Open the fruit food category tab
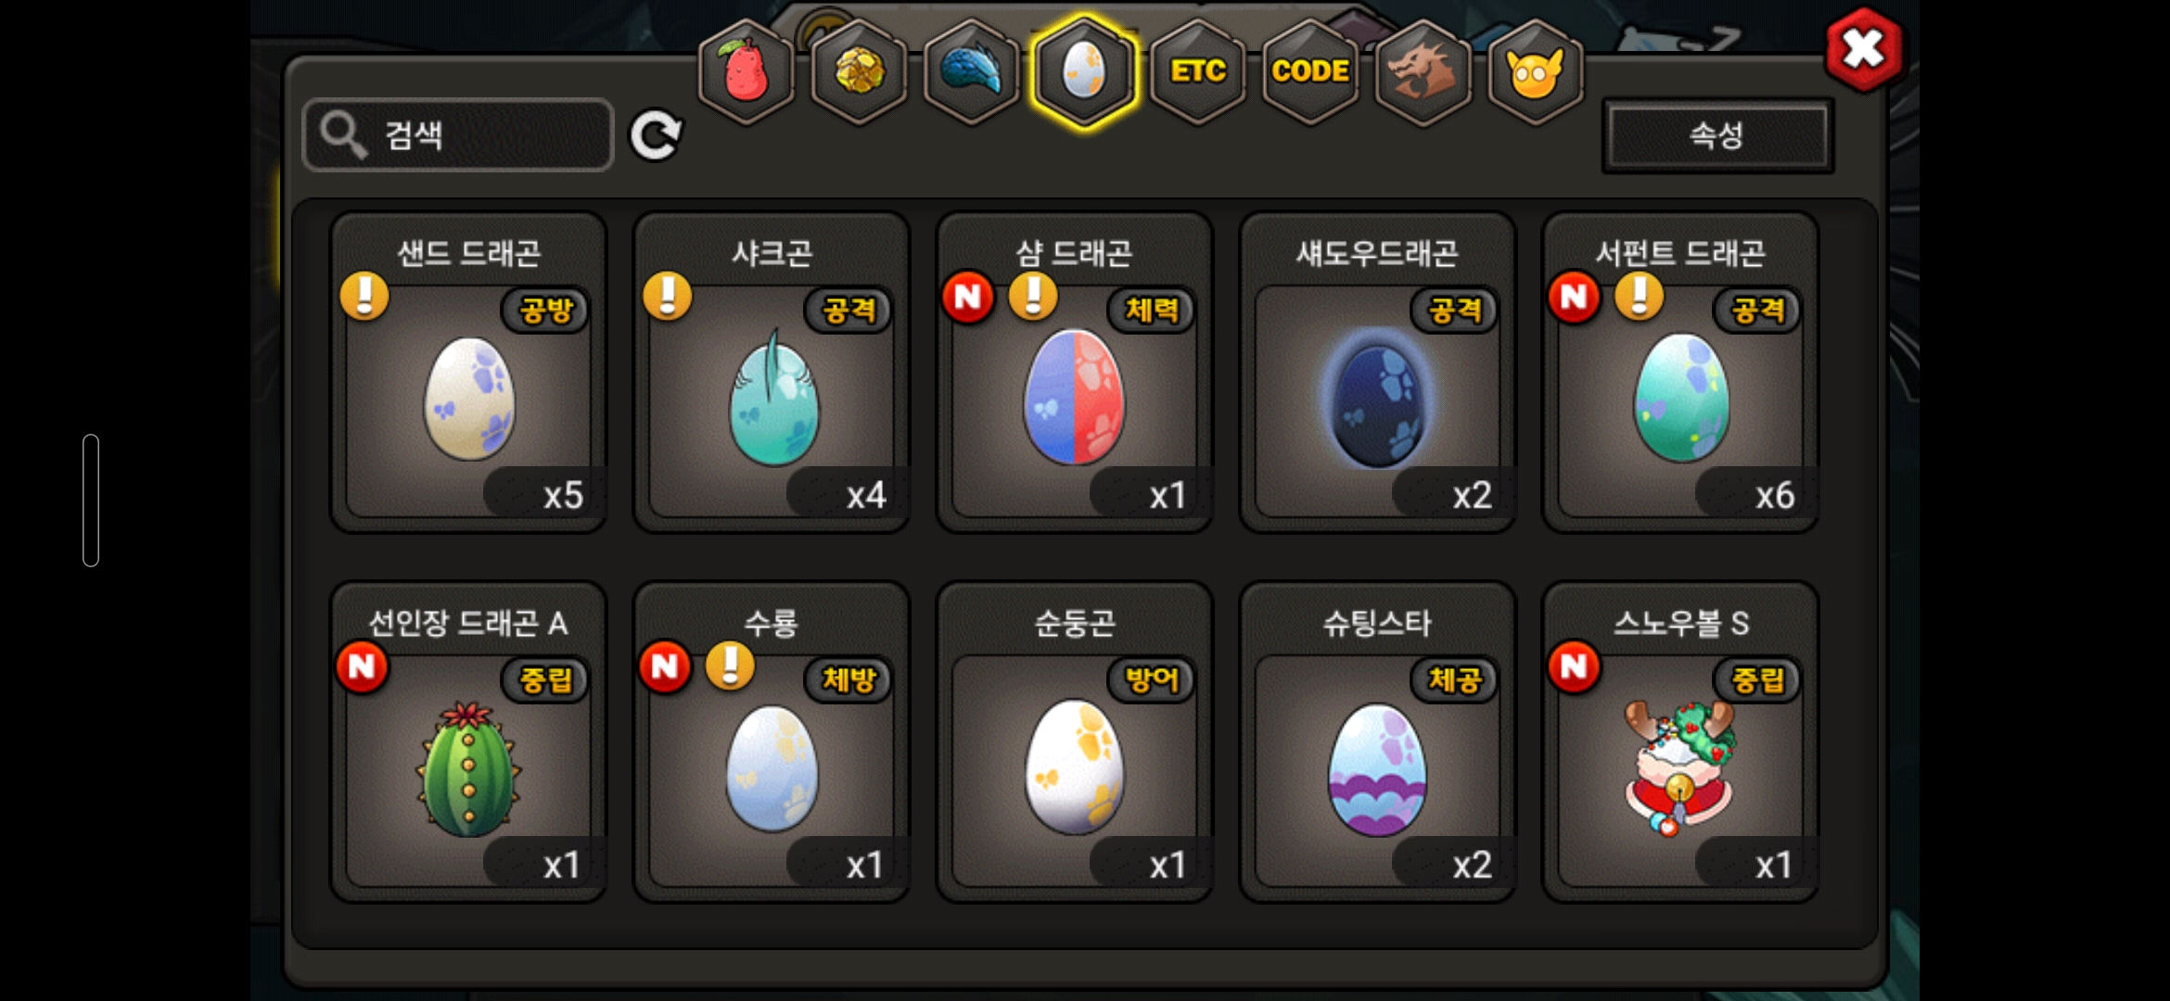The image size is (2170, 1001). 747,71
